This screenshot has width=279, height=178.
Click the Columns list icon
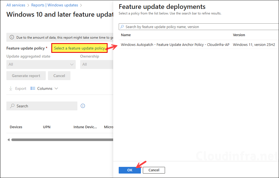[33, 88]
